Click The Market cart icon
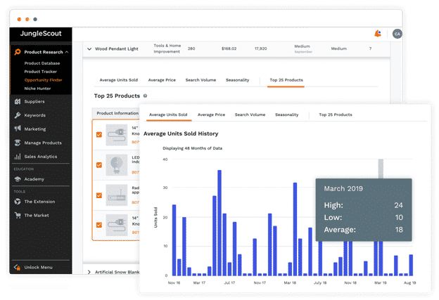Viewport: 439px width, 300px height. tap(18, 215)
